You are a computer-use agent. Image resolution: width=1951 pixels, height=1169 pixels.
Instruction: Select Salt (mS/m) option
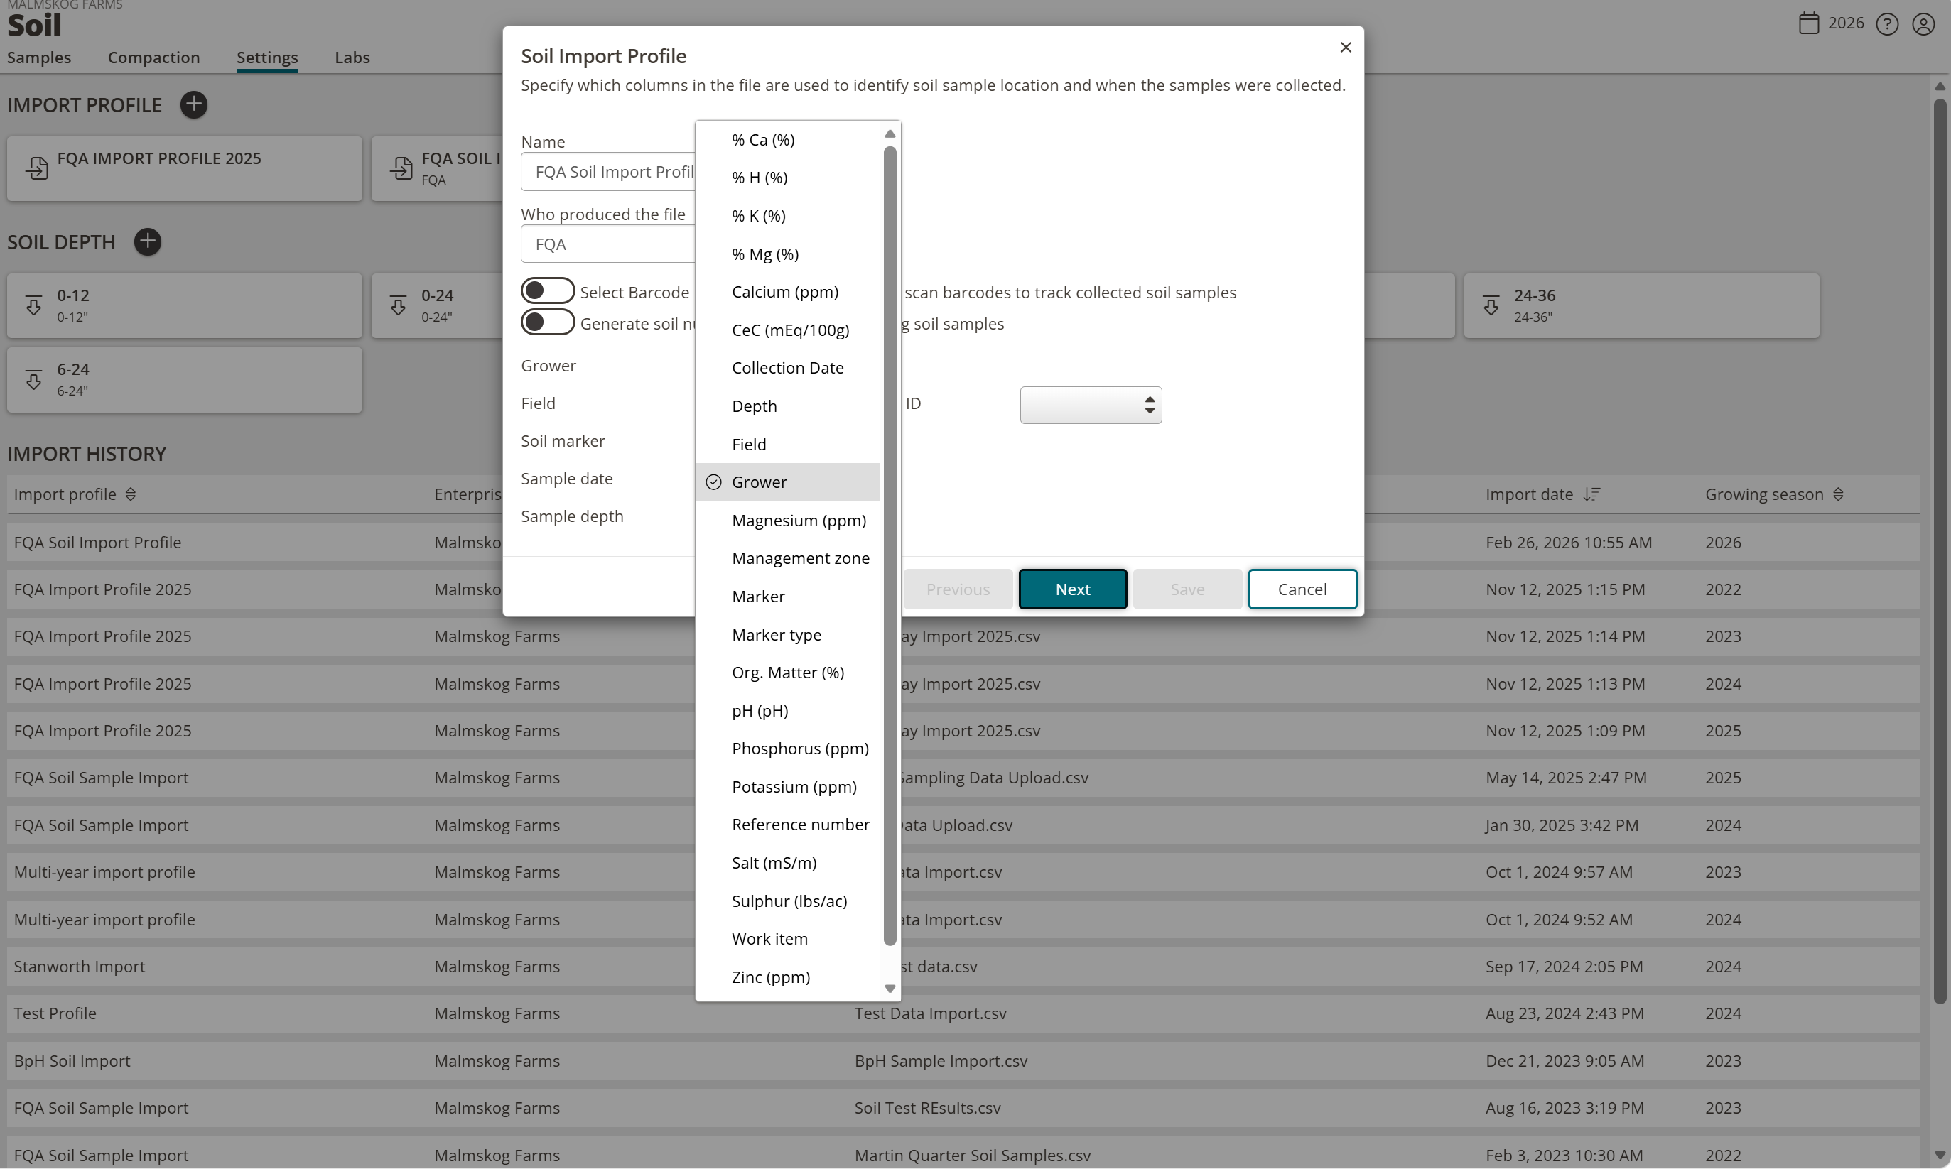(787, 863)
